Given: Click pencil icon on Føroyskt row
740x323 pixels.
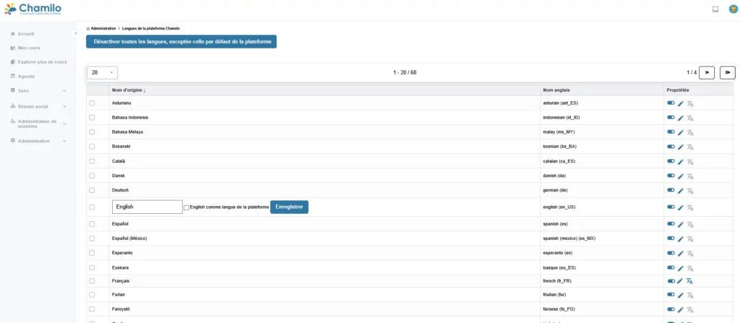Looking at the screenshot, I should coord(681,310).
